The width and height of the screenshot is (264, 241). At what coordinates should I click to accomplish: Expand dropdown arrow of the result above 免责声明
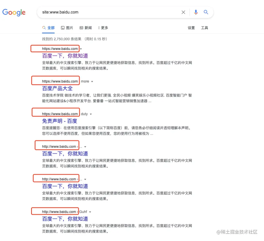[x=91, y=114]
